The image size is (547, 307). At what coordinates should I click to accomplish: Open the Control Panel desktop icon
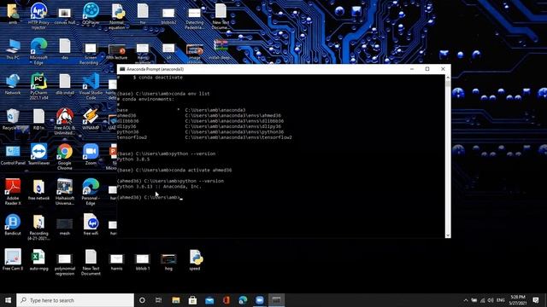tap(13, 155)
